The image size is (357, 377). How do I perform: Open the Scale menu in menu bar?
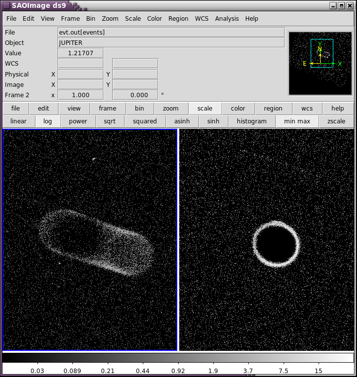[132, 19]
